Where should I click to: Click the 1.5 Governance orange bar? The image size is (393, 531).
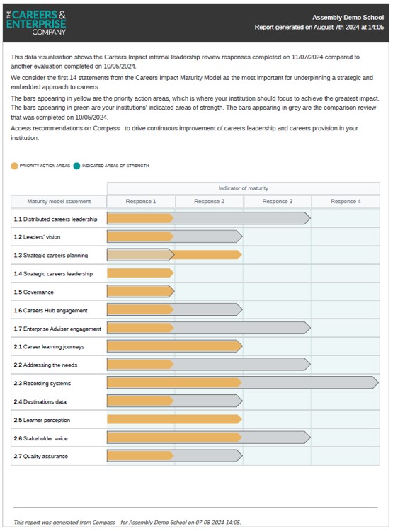140,291
